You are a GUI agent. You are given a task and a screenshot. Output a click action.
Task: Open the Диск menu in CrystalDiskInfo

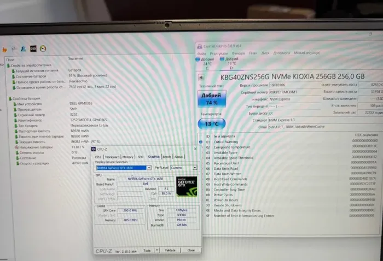265,53
